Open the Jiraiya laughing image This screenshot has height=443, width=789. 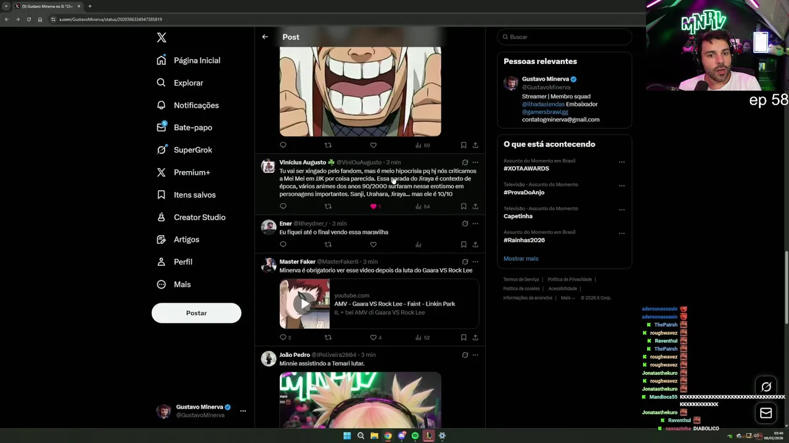coord(360,91)
